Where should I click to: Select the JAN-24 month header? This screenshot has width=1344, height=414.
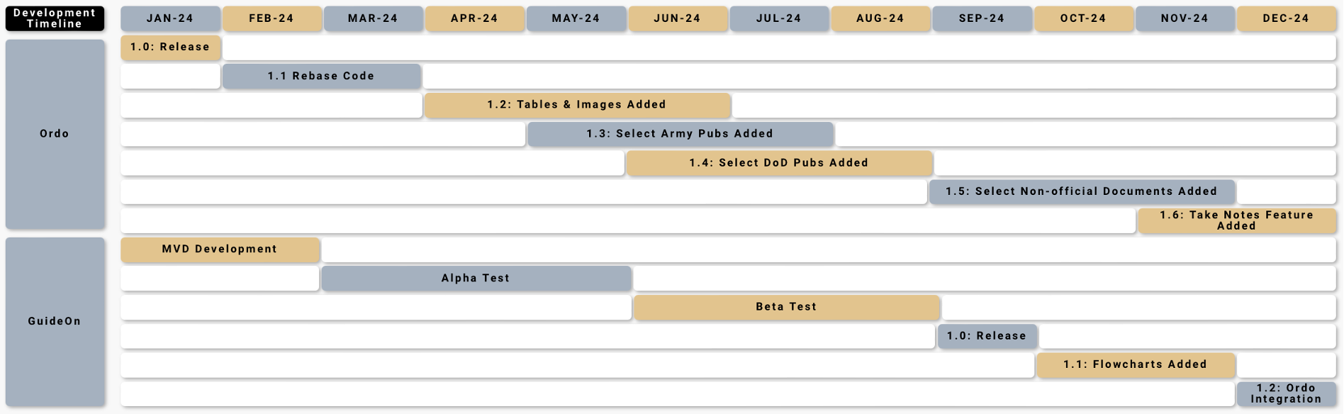pyautogui.click(x=170, y=18)
